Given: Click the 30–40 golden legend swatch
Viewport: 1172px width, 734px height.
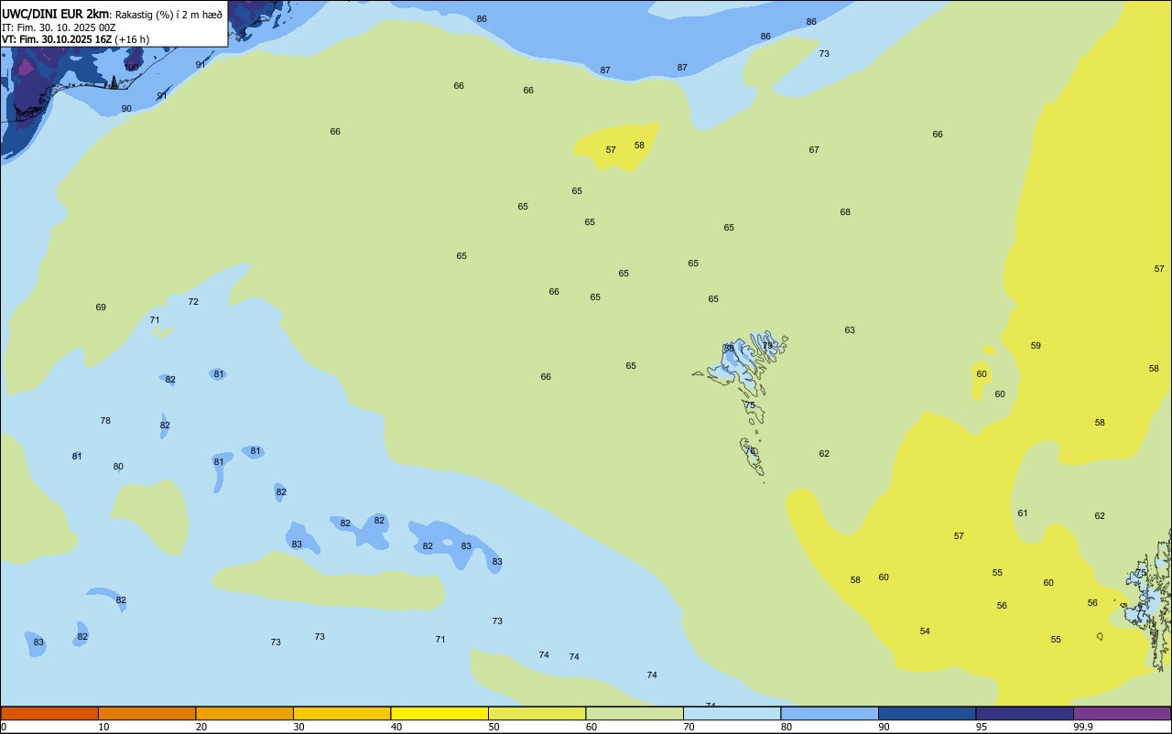Looking at the screenshot, I should [x=342, y=713].
